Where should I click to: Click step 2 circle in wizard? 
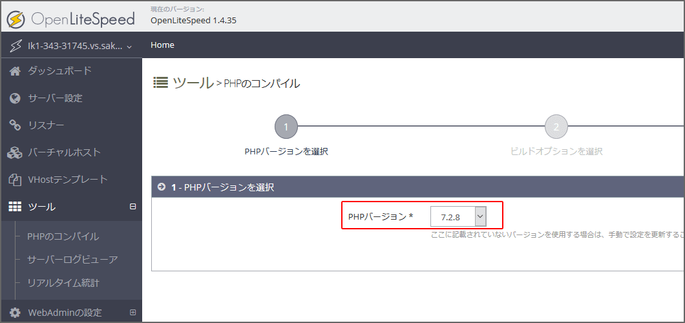point(556,127)
